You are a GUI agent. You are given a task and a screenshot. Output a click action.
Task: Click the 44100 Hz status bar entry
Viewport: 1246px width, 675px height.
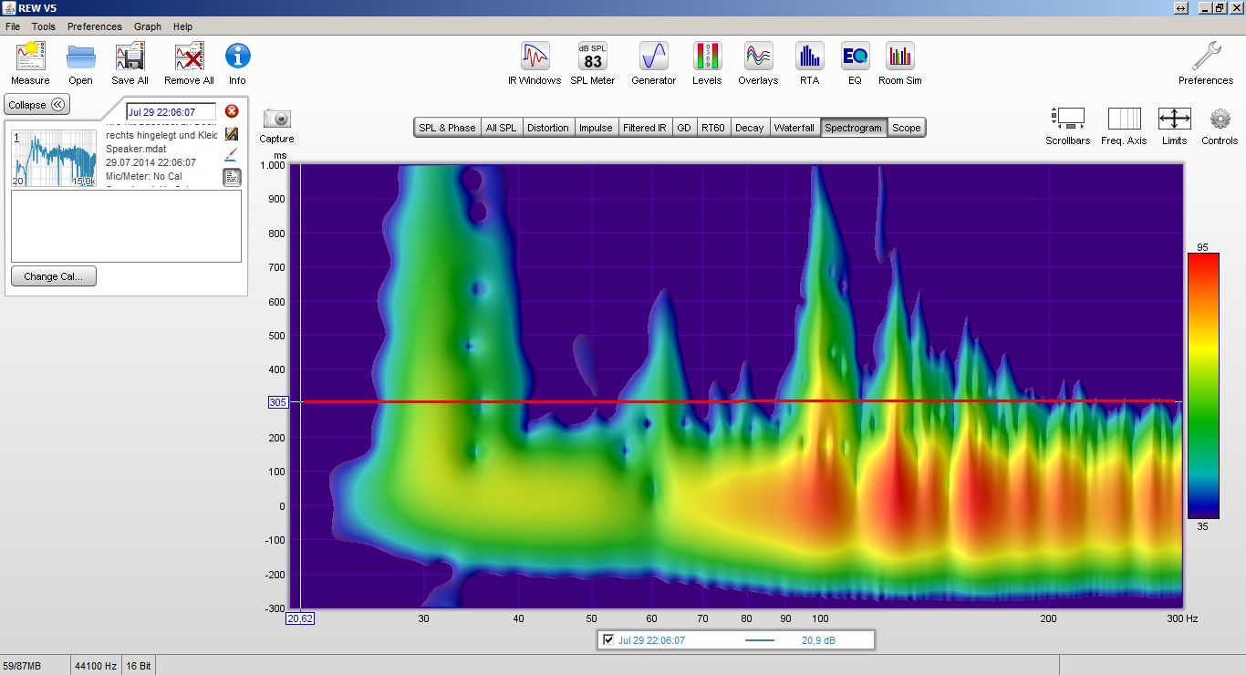click(95, 666)
